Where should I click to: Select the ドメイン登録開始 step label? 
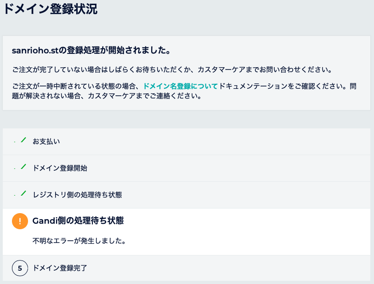point(60,168)
